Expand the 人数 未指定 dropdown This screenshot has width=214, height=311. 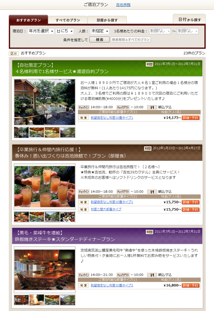[x=99, y=31]
